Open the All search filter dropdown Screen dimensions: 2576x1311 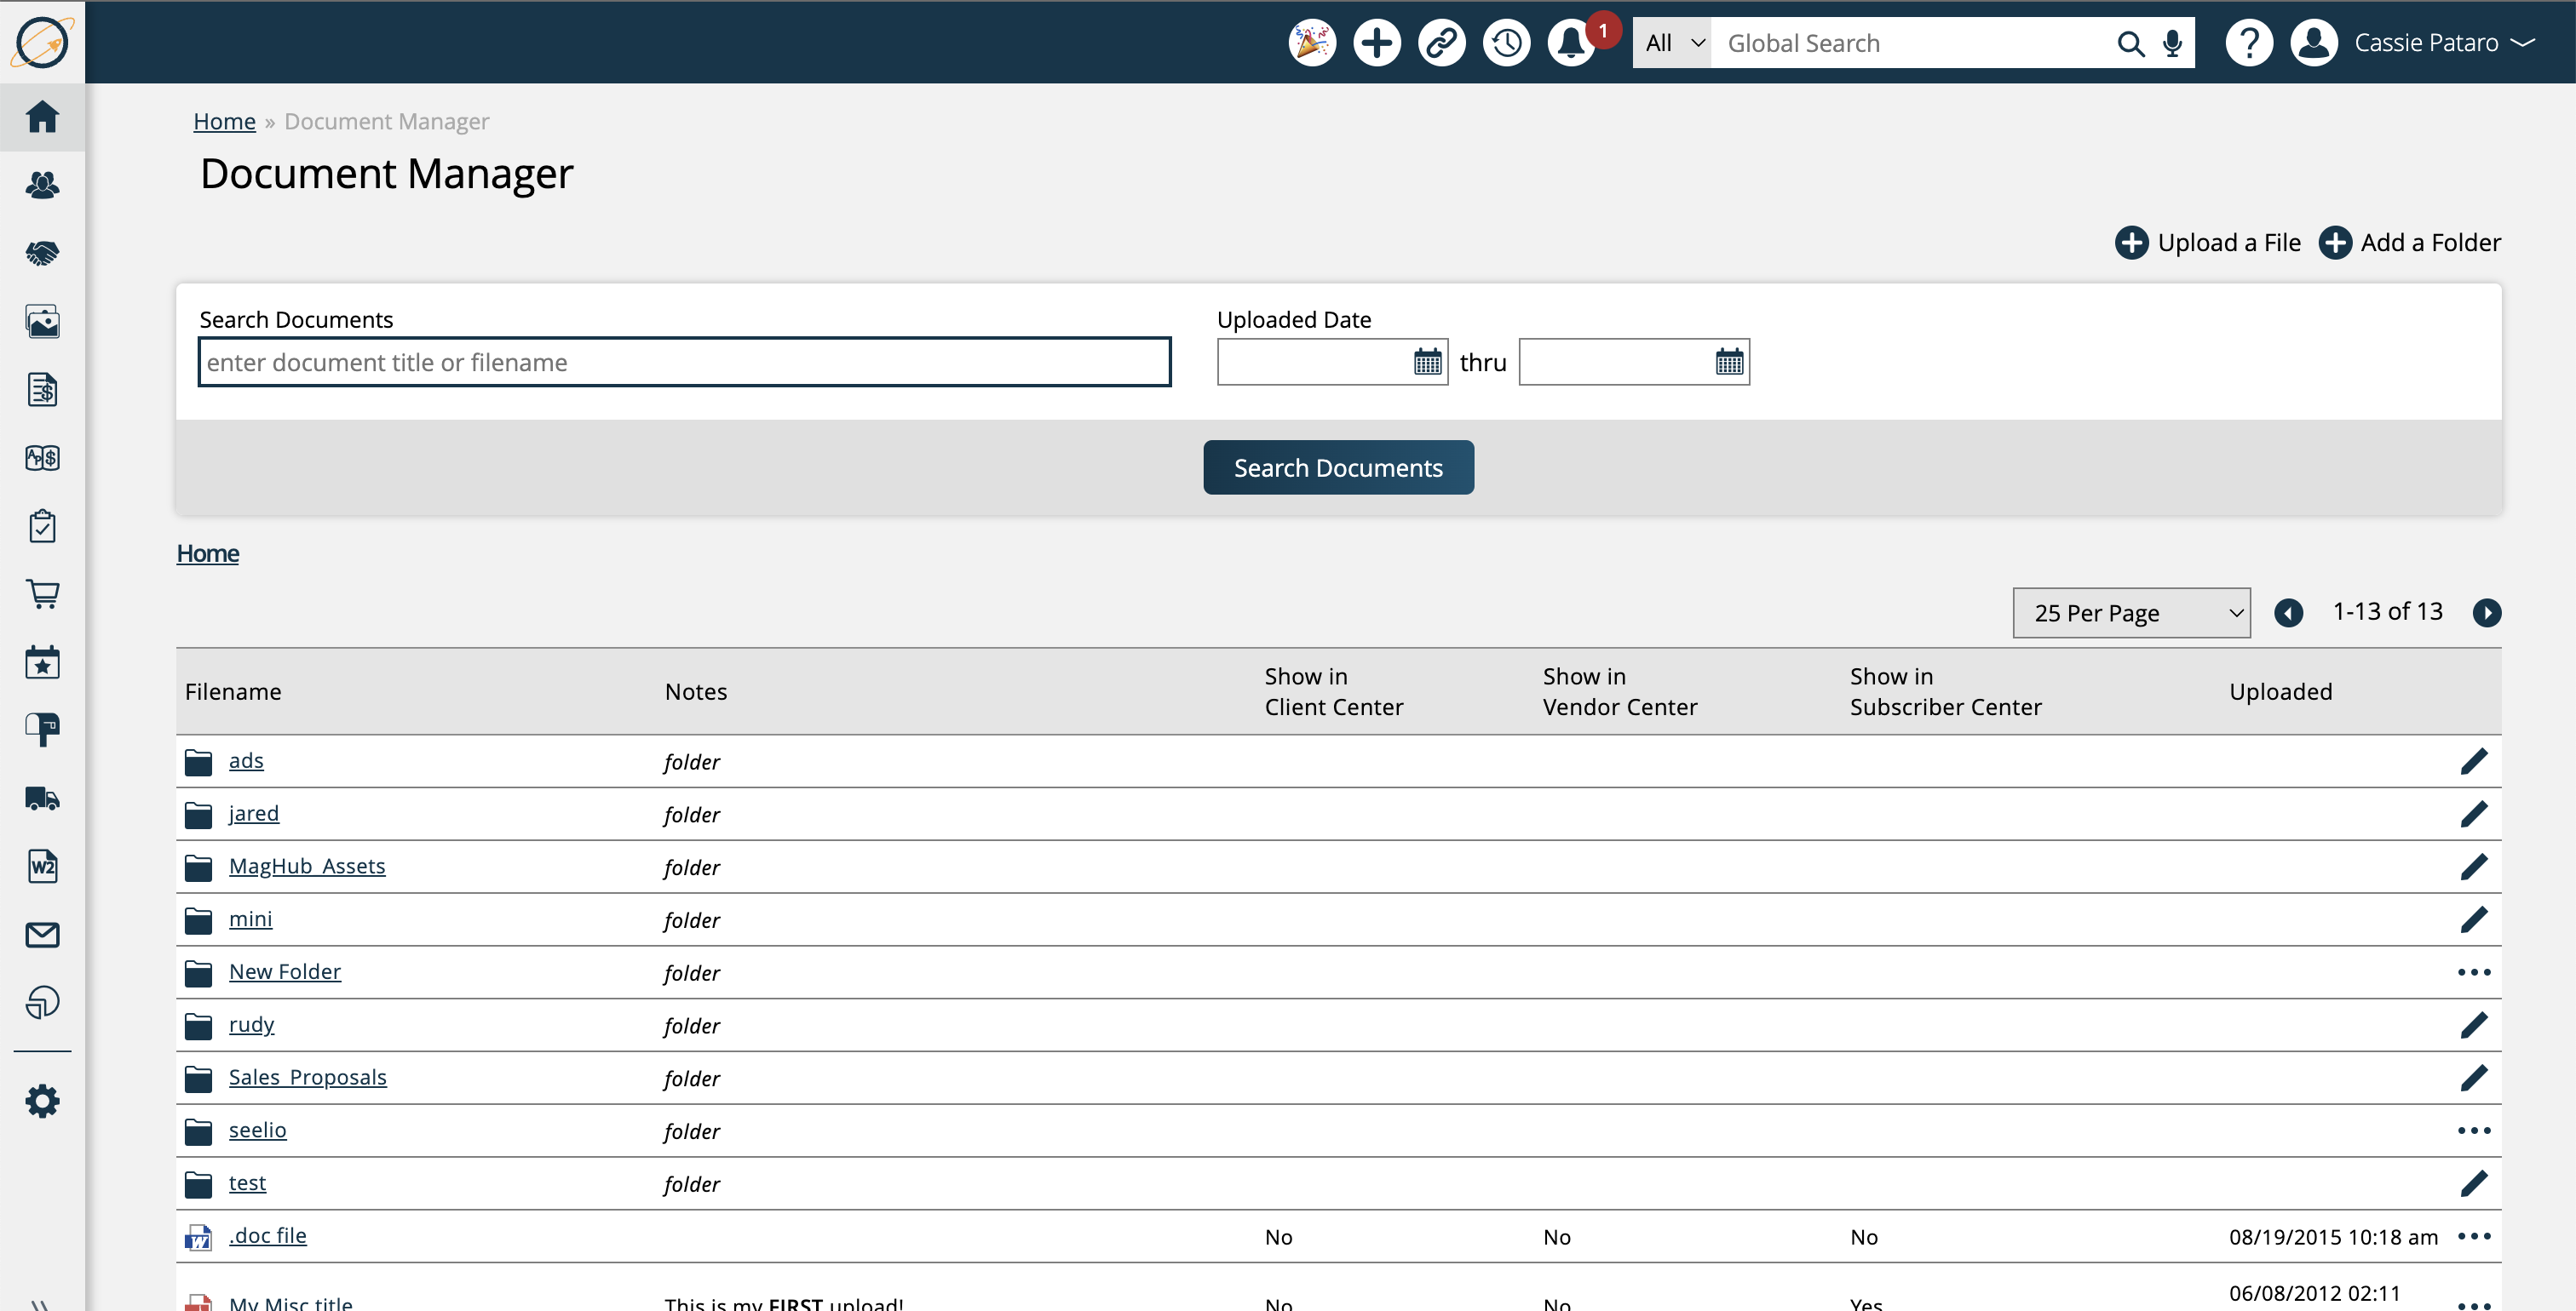coord(1672,43)
